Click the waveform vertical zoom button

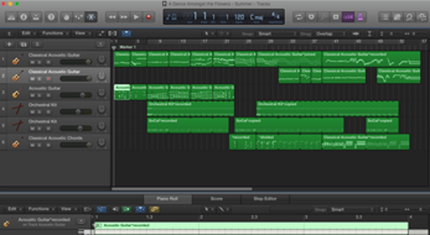click(356, 34)
